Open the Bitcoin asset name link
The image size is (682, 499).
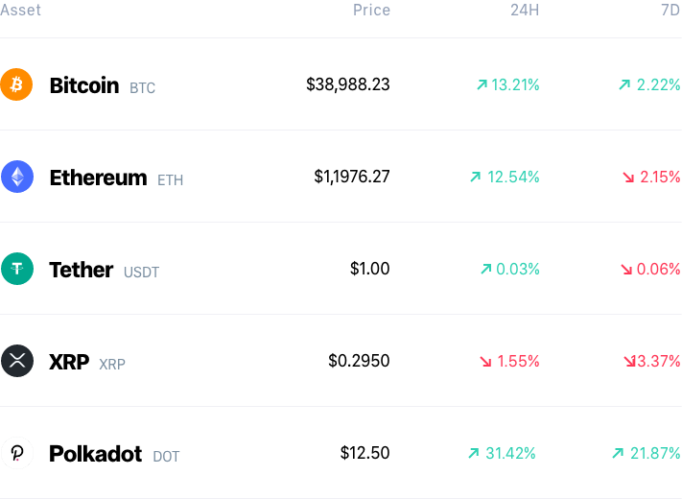click(x=84, y=85)
